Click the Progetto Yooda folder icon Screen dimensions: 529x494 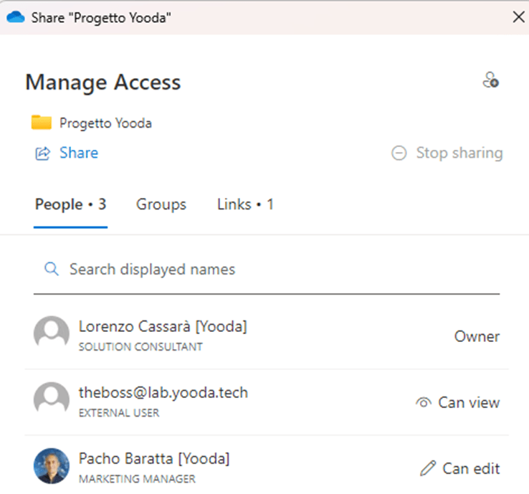pyautogui.click(x=41, y=123)
